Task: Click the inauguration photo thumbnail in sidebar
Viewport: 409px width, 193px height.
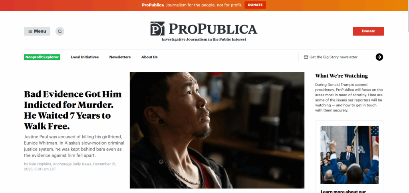Action: click(x=349, y=155)
